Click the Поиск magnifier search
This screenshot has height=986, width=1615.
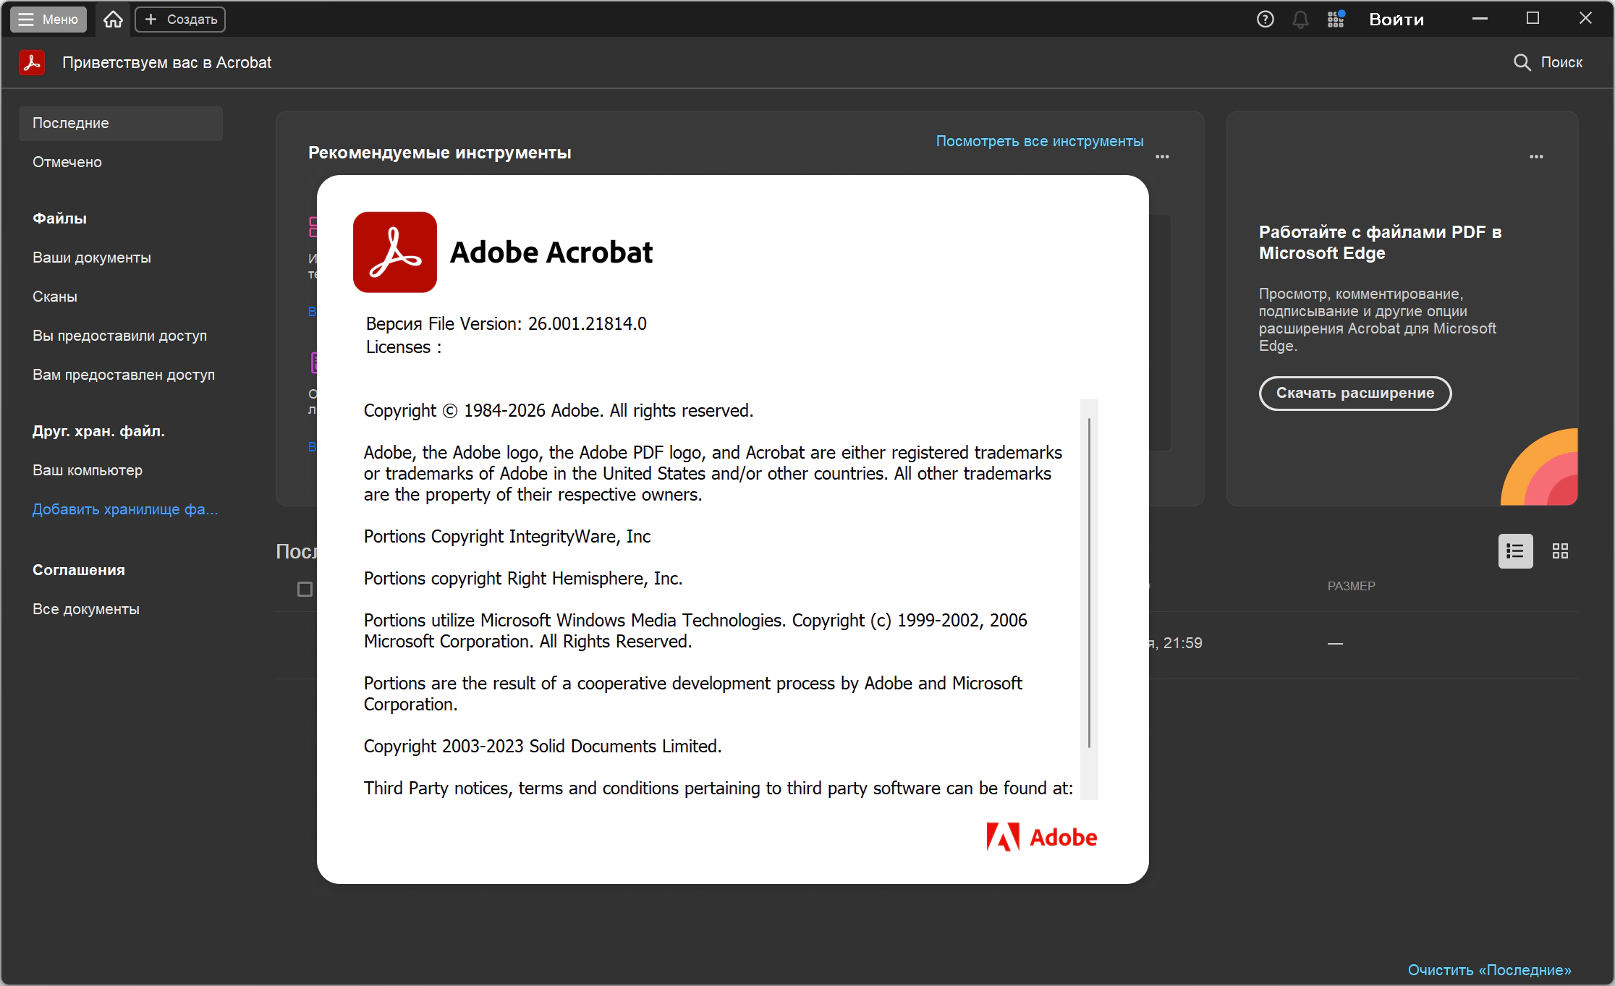tap(1548, 62)
